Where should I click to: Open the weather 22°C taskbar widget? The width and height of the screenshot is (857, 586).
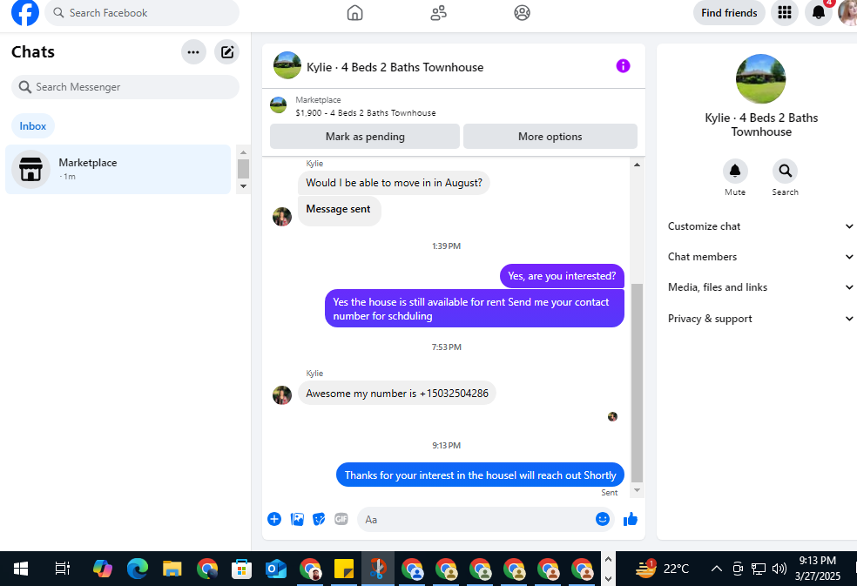click(x=662, y=569)
